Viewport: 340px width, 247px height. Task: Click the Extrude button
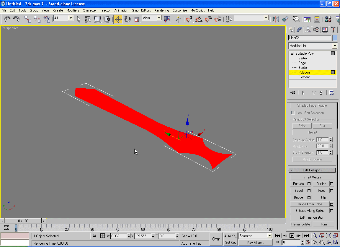click(x=298, y=184)
